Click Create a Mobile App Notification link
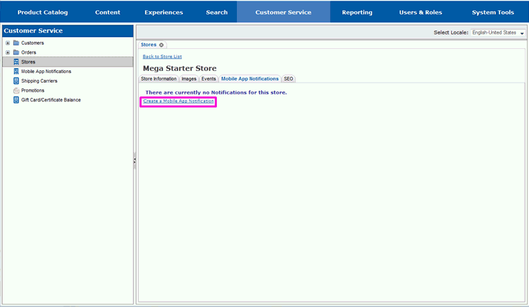Screen dimensions: 529x308 (178, 101)
